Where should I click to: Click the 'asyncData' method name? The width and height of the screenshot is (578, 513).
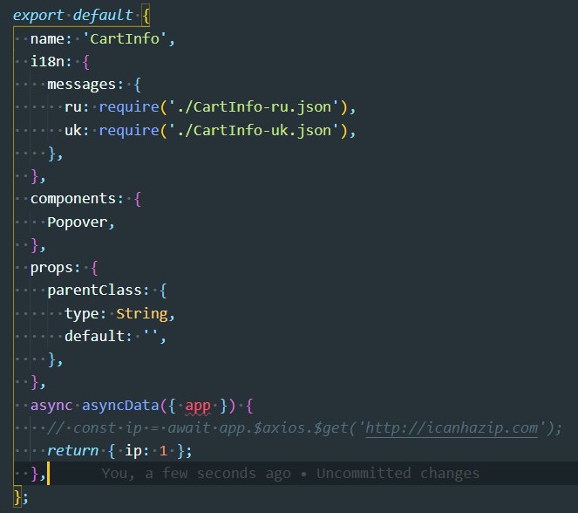120,406
